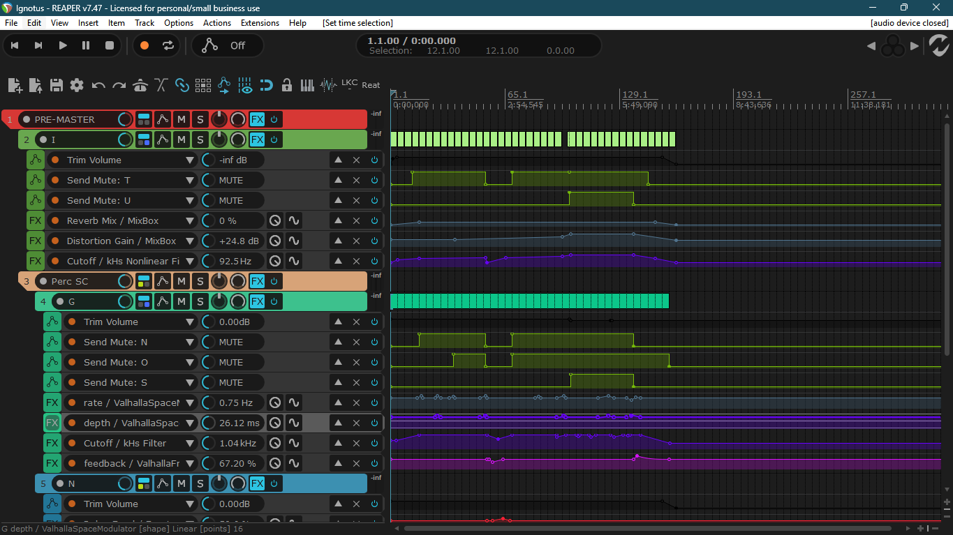This screenshot has height=535, width=953.
Task: Solo the G track
Action: click(x=200, y=301)
